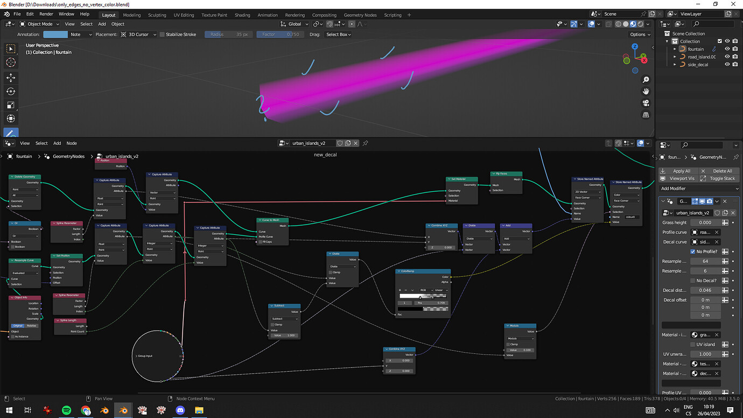743x418 pixels.
Task: Uncheck the No Profile? modifier checkbox
Action: [693, 252]
